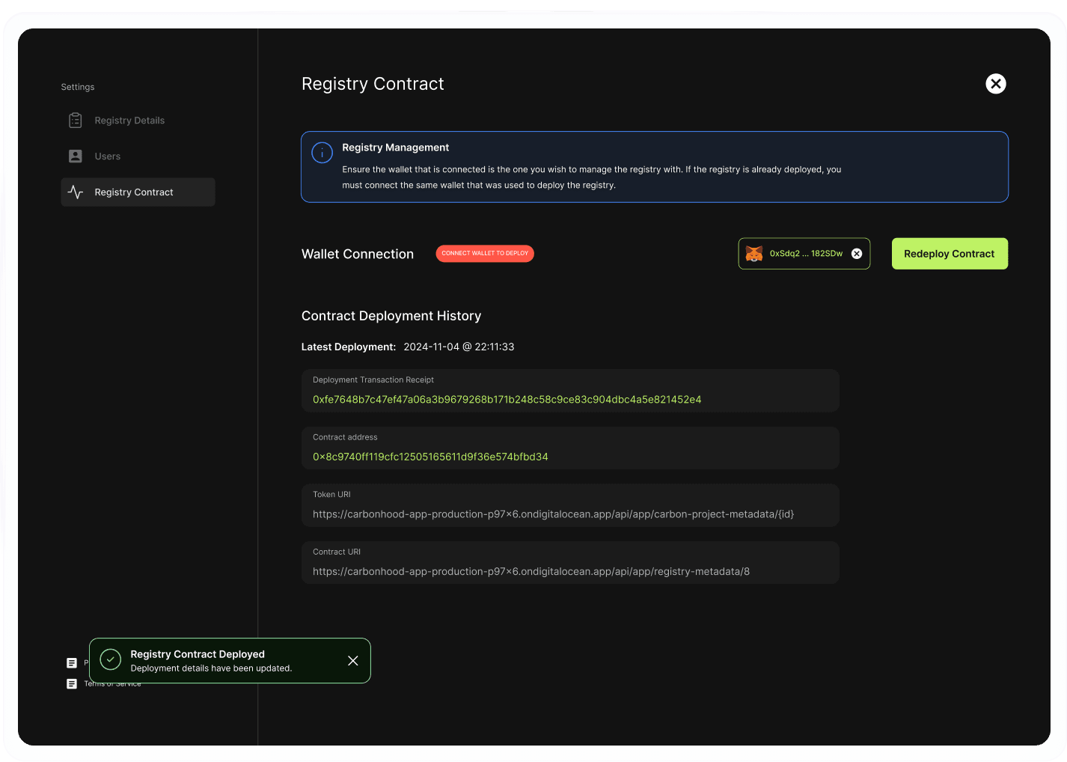Click the Wallet Connection heading
The image size is (1067, 762).
[358, 254]
